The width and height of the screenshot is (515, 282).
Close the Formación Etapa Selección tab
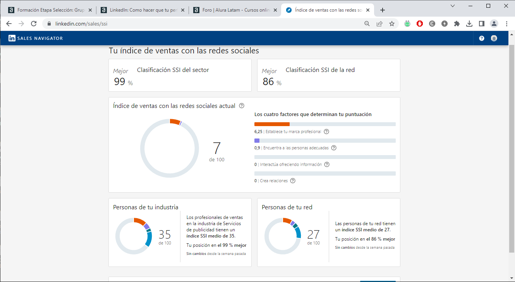click(90, 10)
